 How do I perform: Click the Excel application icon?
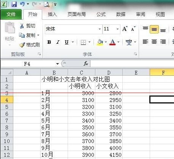coord(4,4)
